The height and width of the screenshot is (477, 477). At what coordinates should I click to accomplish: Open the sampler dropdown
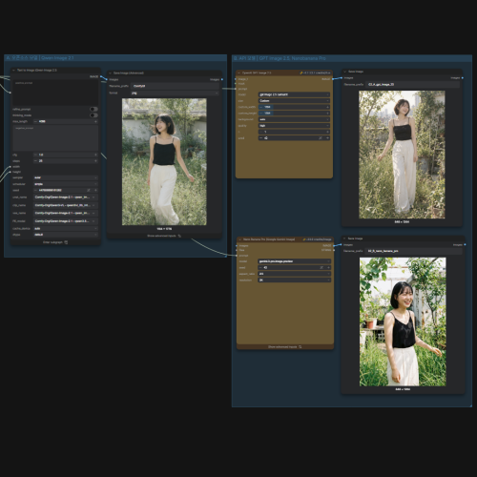click(x=66, y=177)
